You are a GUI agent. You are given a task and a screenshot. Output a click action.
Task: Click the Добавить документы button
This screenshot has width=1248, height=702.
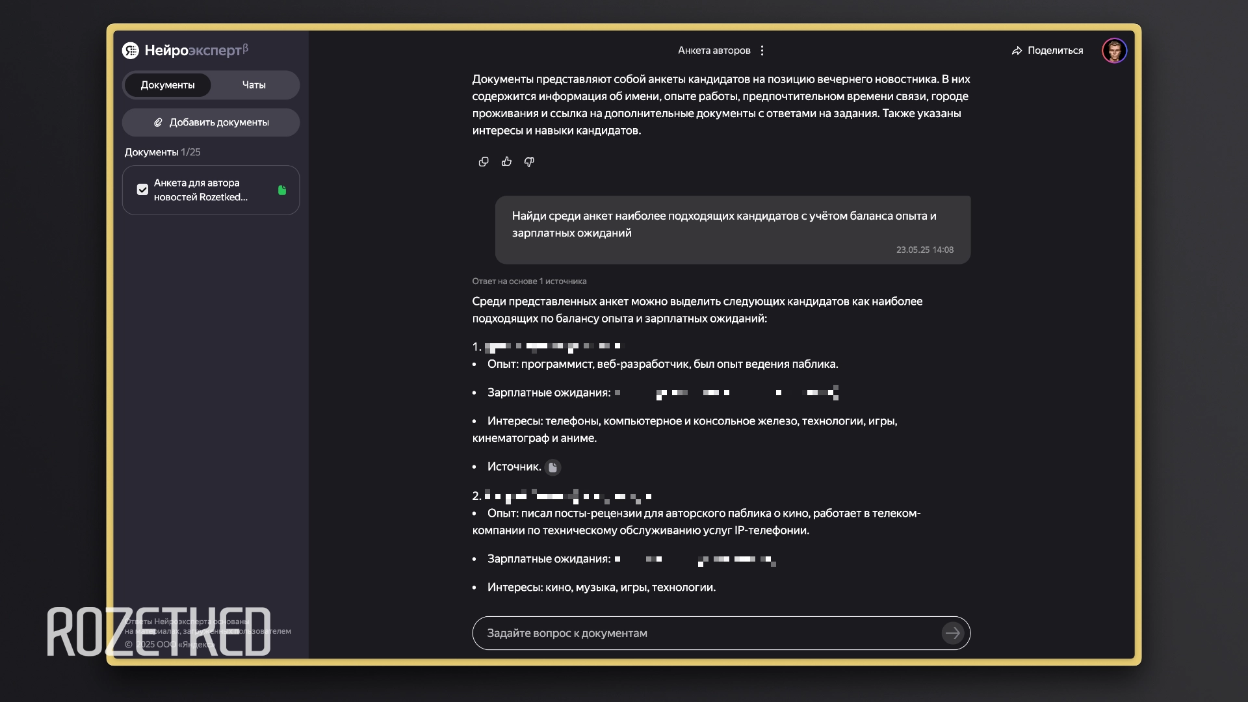pos(211,122)
